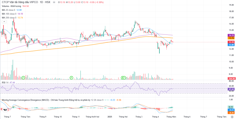Select the Moving Average Convergence Divergence legend
236x119 pixels.
pyautogui.click(x=46, y=100)
